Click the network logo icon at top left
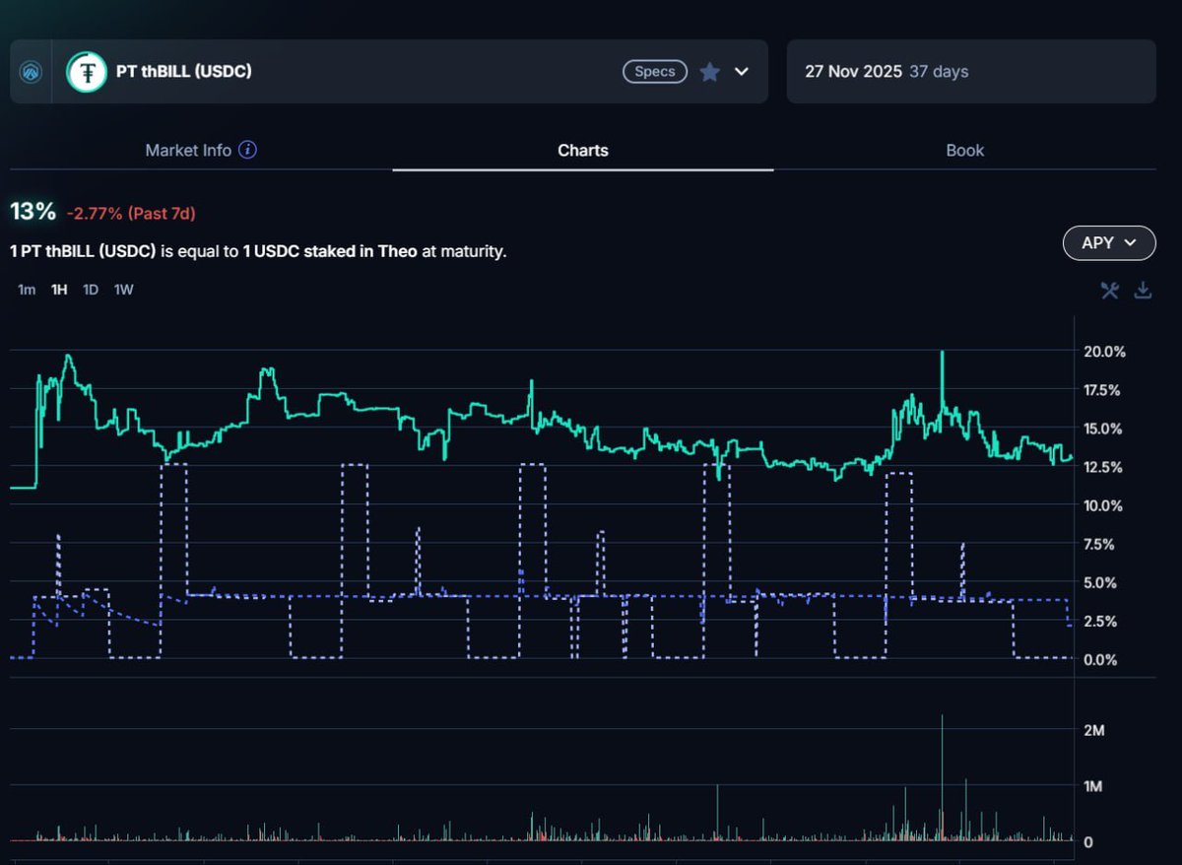 (31, 72)
